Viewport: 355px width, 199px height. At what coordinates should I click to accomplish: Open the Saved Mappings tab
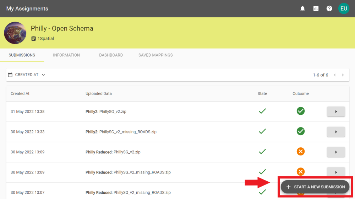coord(155,55)
